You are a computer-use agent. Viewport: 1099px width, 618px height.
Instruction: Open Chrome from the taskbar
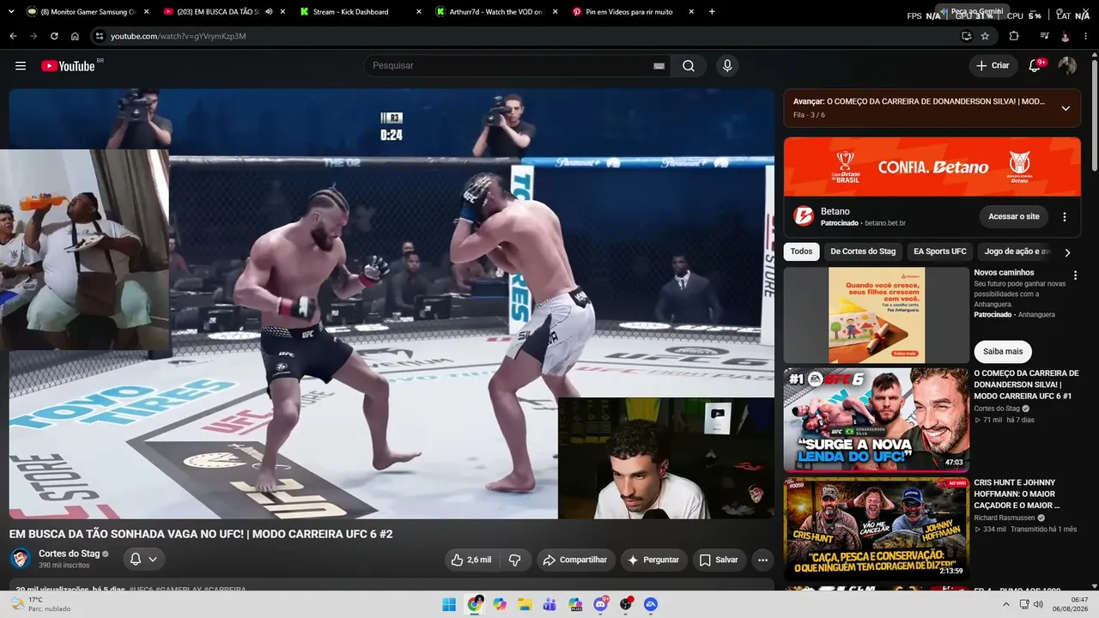(x=474, y=604)
